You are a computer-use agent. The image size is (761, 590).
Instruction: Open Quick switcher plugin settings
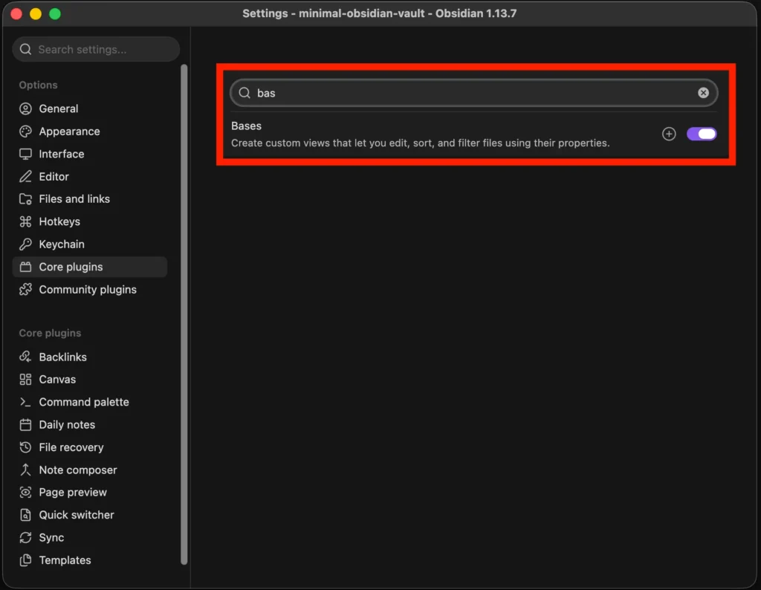(x=90, y=515)
